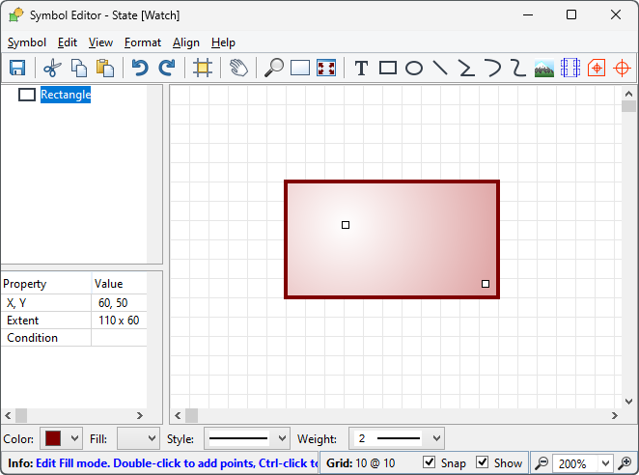Image resolution: width=639 pixels, height=475 pixels.
Task: Open the Fill dropdown
Action: tap(138, 439)
